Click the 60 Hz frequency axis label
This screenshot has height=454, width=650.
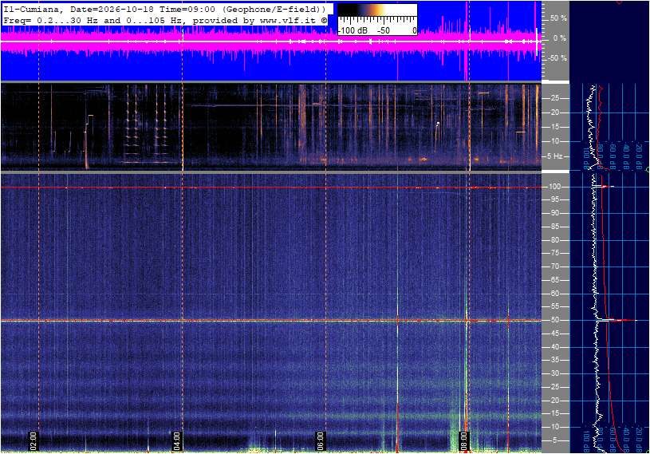point(554,294)
